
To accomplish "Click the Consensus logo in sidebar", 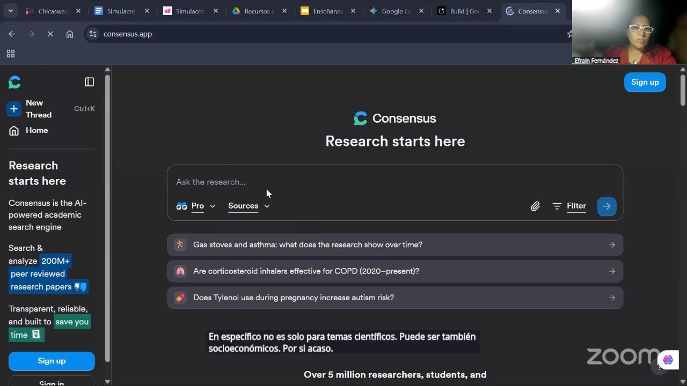I will tap(14, 82).
